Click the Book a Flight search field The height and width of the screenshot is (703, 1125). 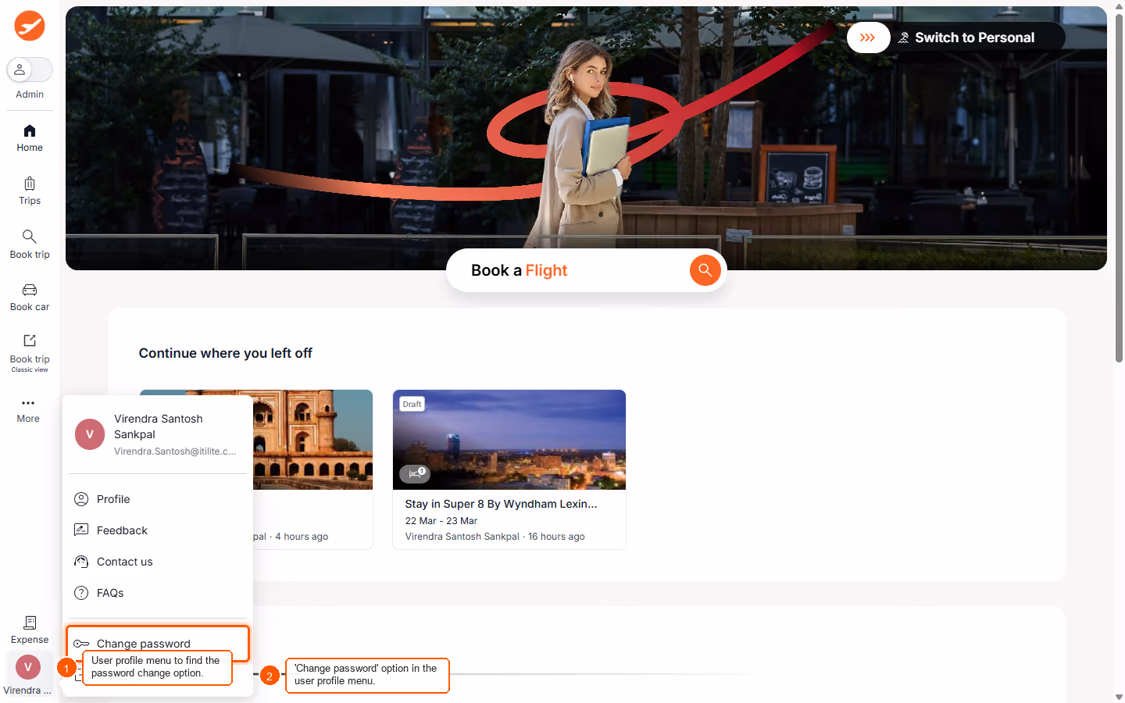point(586,270)
